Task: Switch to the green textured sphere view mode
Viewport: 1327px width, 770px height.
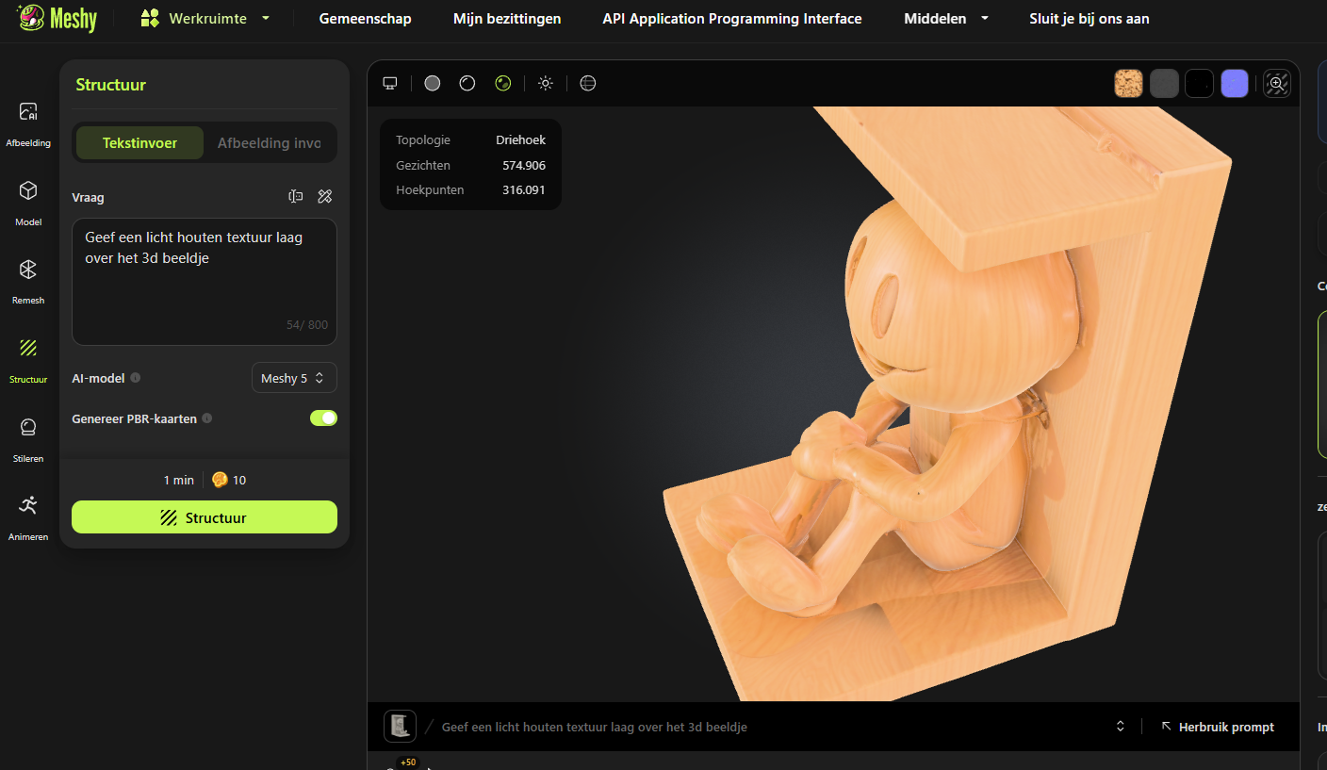Action: tap(503, 83)
